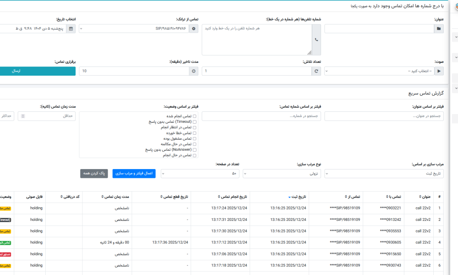Open the نوع مرتب سازی dropdown showing نزولی
The image size is (458, 275).
pos(282,174)
